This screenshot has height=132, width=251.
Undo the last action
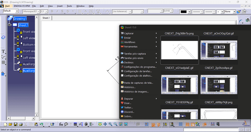tap(41, 124)
